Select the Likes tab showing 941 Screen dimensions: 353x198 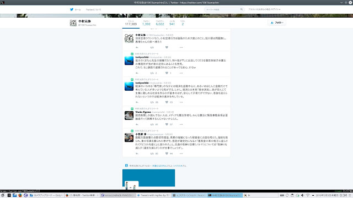172,23
